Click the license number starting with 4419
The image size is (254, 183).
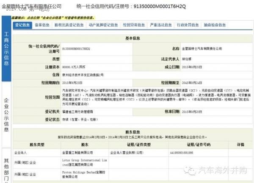[182, 153]
